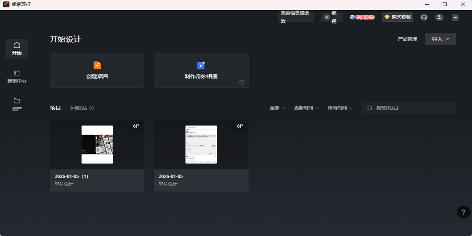
Task: Select the 项目 projects tab
Action: (55, 107)
